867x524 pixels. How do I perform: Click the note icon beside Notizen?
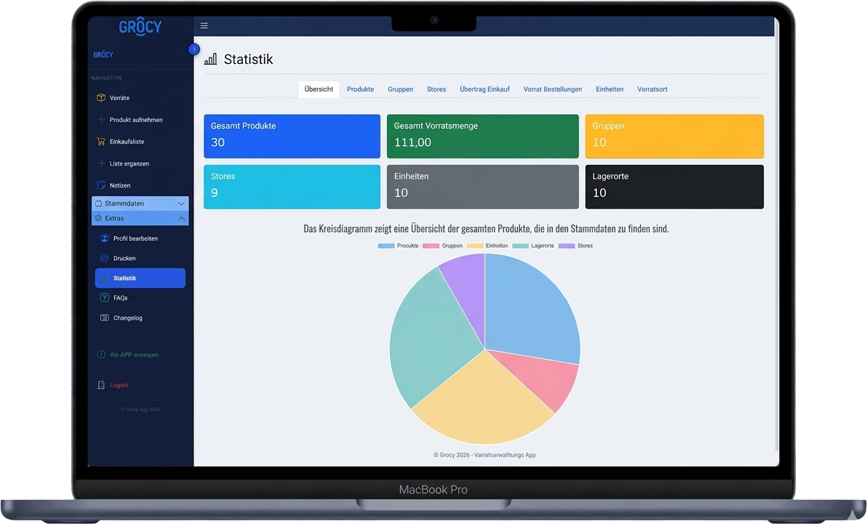(x=100, y=185)
